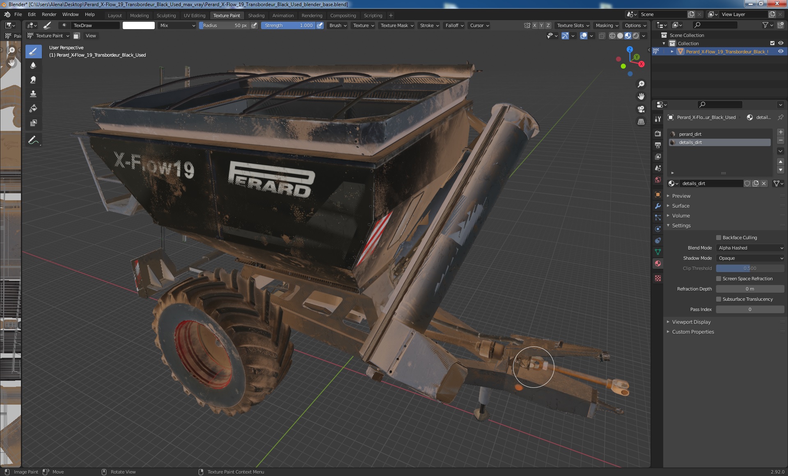Click the viewport pan hand icon
The width and height of the screenshot is (788, 476).
coord(641,96)
